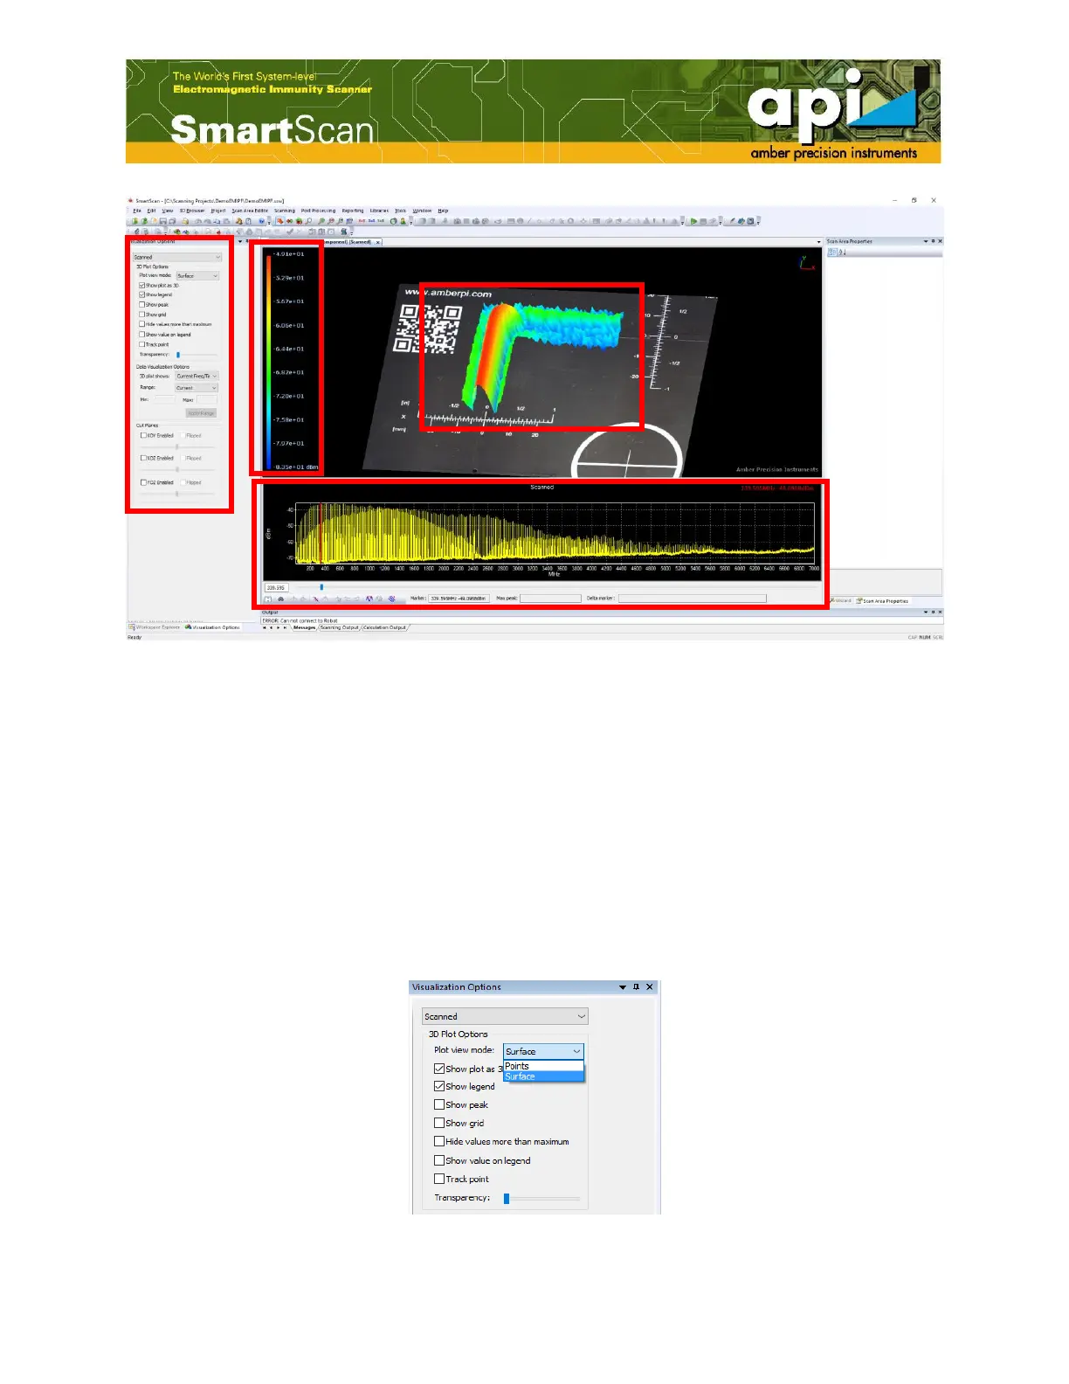Open the Project menu
Image resolution: width=1069 pixels, height=1384 pixels.
[218, 211]
